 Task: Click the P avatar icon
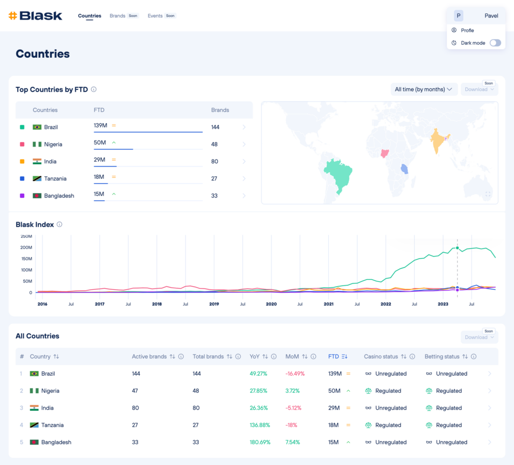tap(458, 16)
